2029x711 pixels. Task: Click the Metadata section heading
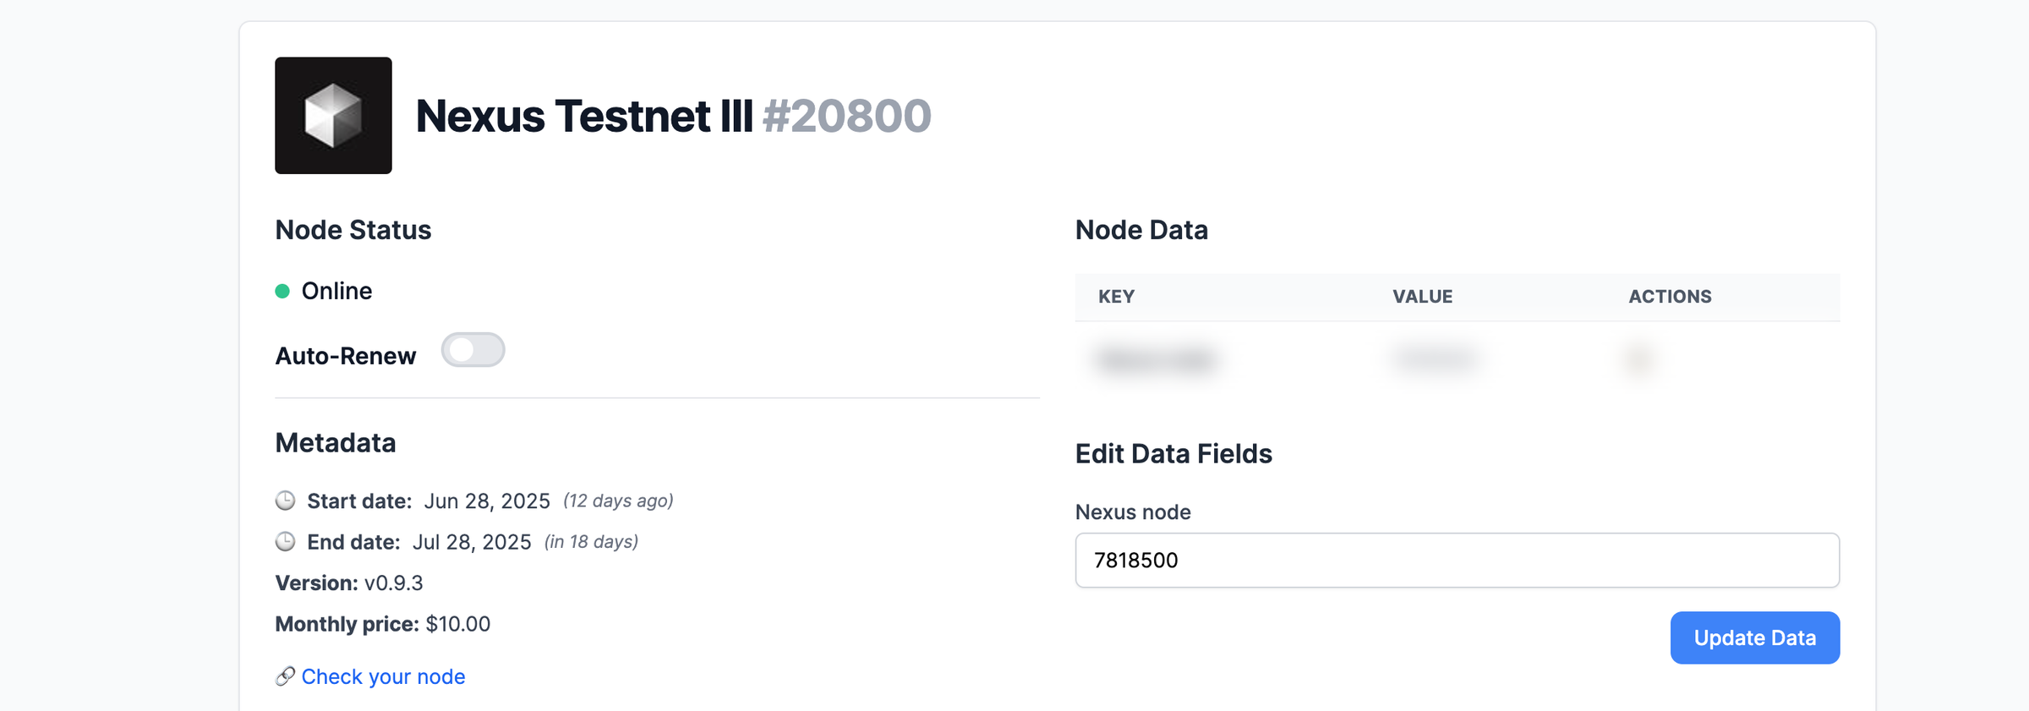335,442
